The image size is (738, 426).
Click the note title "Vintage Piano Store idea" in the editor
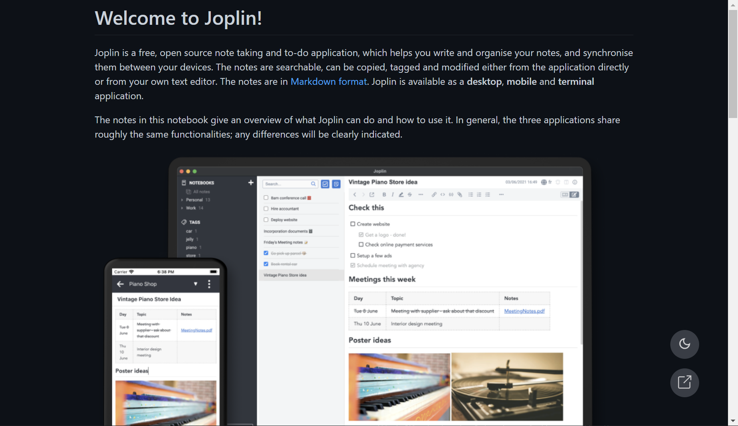tap(383, 182)
